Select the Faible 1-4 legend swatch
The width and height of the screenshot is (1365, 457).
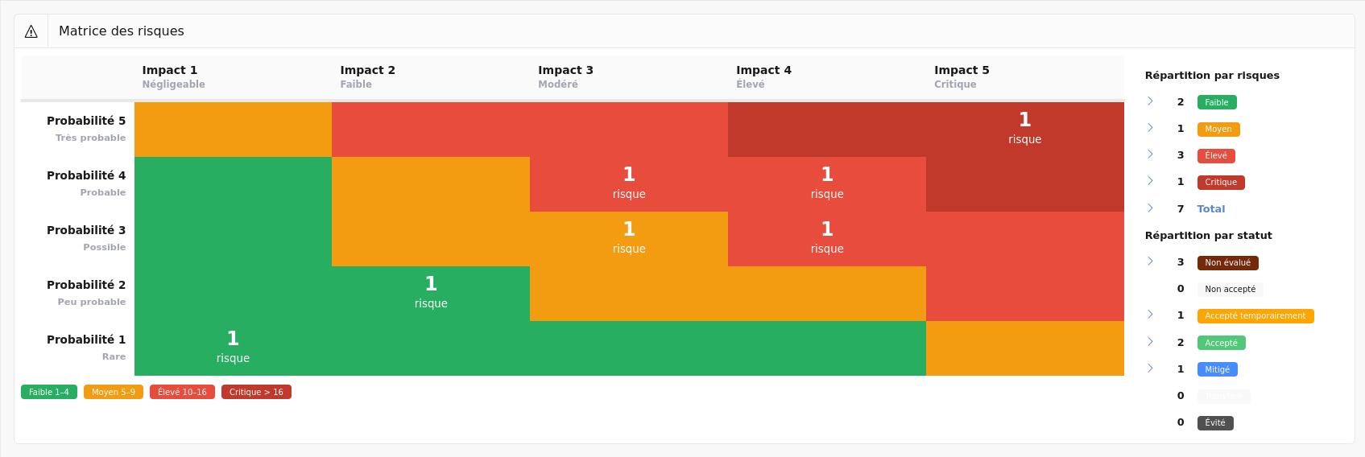[49, 392]
